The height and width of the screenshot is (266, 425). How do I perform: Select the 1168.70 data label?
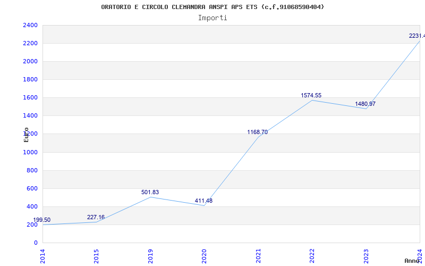tap(257, 132)
